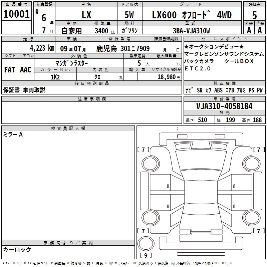267x267 pixels.
Task: Click the model code 3BA-VJA310W
Action: 191,31
